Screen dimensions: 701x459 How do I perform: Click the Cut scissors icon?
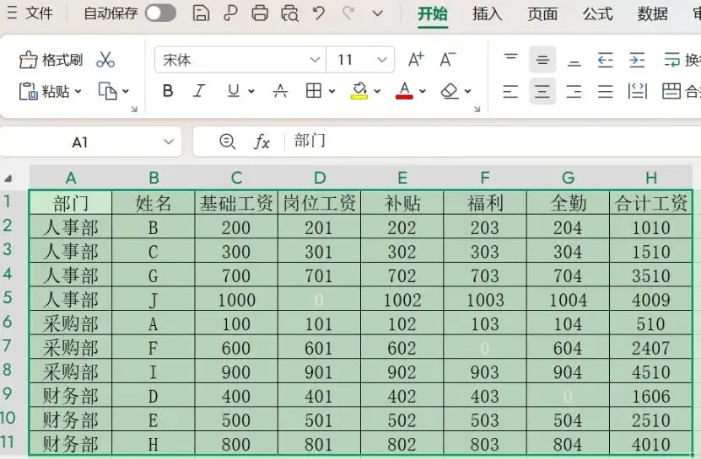pos(105,60)
